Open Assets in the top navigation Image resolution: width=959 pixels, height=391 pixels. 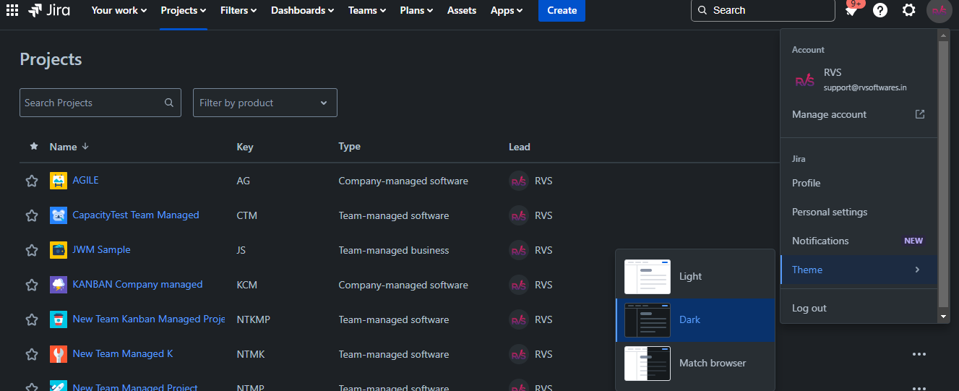point(462,10)
